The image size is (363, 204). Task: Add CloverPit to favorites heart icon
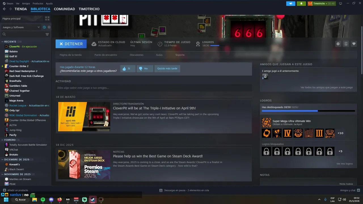click(354, 44)
